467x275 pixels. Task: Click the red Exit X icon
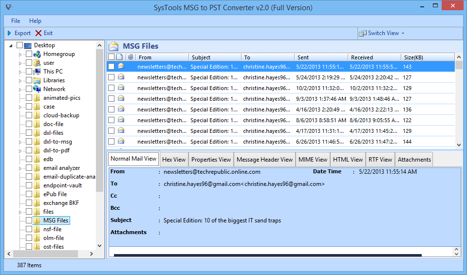(x=38, y=33)
